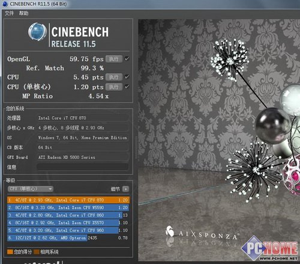
Task: Open the 帮助 menu
Action: click(x=23, y=13)
